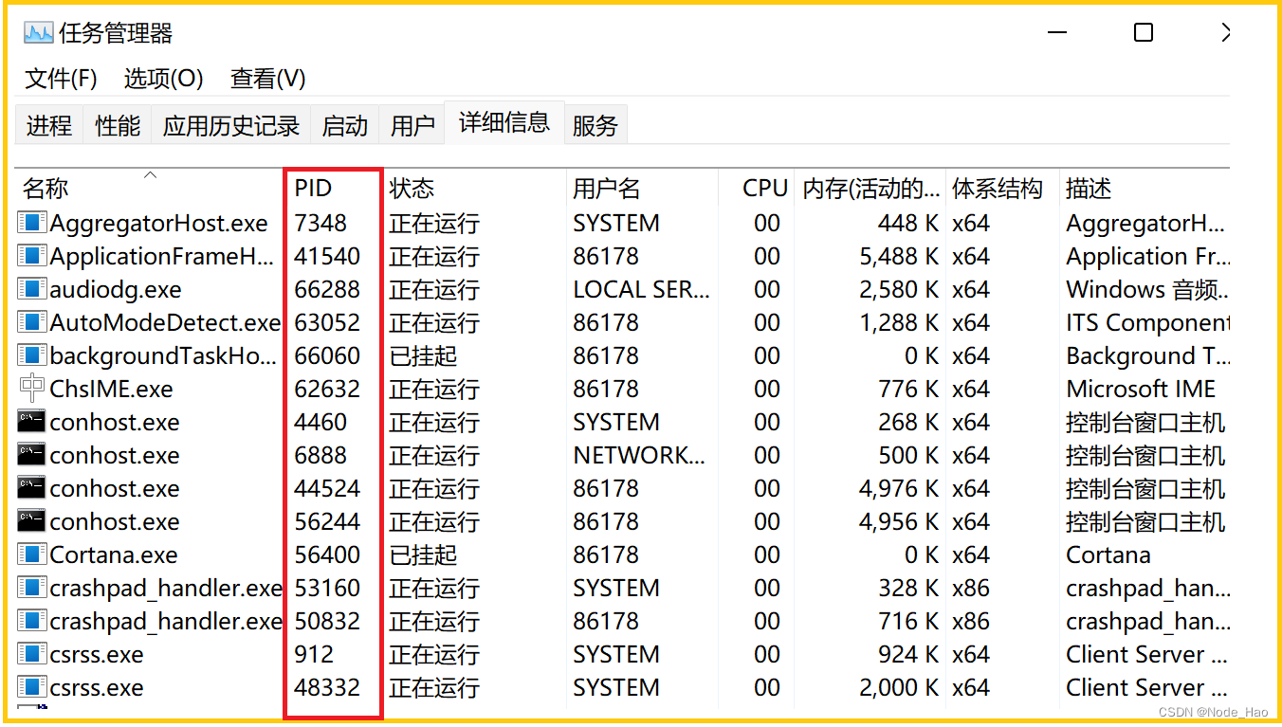
Task: Toggle sort order on the 名称 column header
Action: [x=46, y=189]
